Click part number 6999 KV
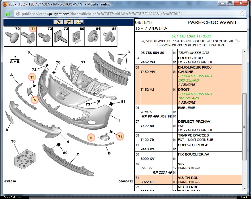 147,159
